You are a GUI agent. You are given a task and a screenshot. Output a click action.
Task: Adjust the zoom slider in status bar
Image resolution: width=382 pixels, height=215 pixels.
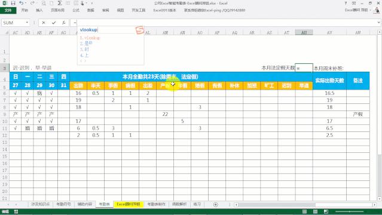350,211
